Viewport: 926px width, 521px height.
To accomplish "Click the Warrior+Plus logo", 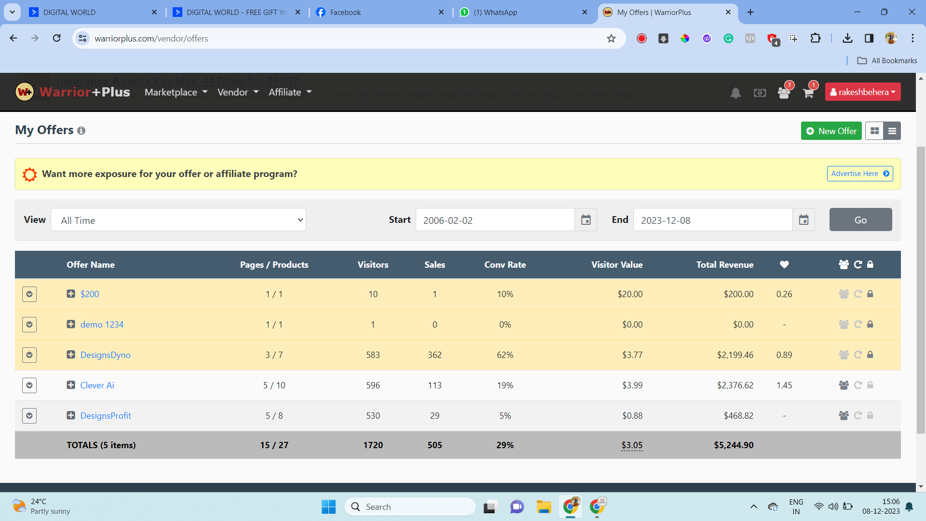I will (x=73, y=92).
